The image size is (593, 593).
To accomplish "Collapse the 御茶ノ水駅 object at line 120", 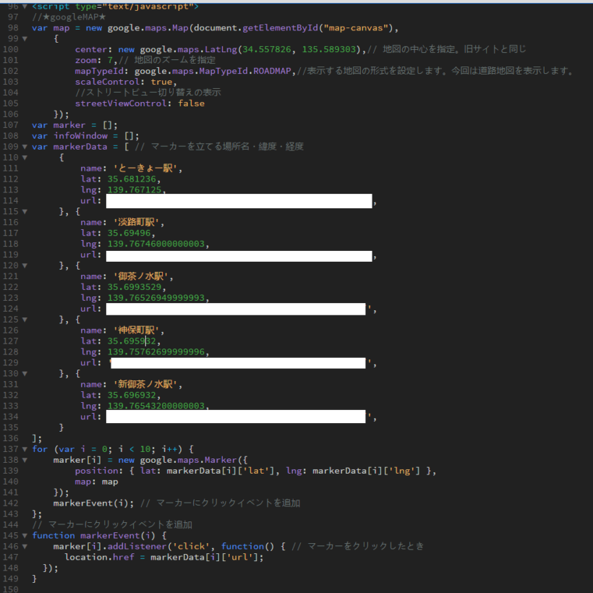I will tap(25, 266).
